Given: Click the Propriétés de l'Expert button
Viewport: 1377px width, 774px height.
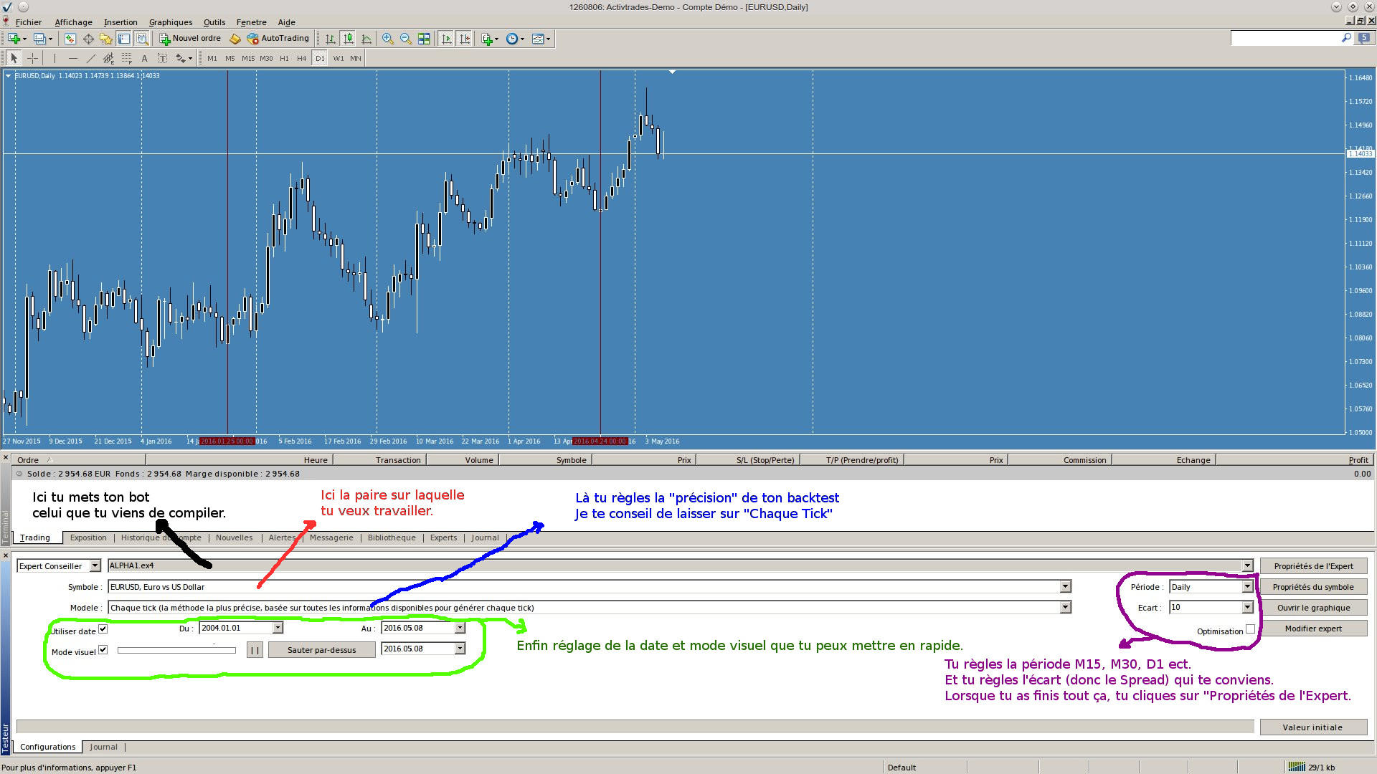Looking at the screenshot, I should [1313, 566].
